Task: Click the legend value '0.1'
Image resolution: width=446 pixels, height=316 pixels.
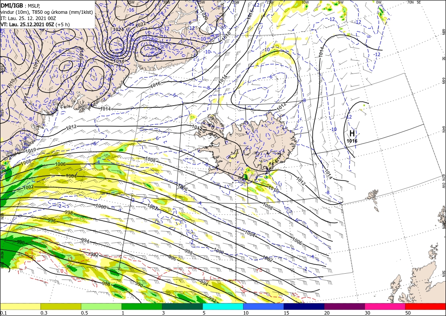Action: (x=3, y=313)
